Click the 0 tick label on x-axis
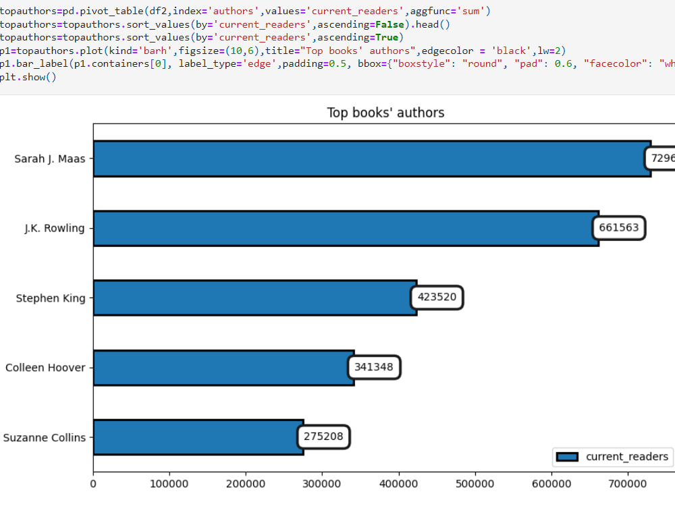 (x=92, y=484)
